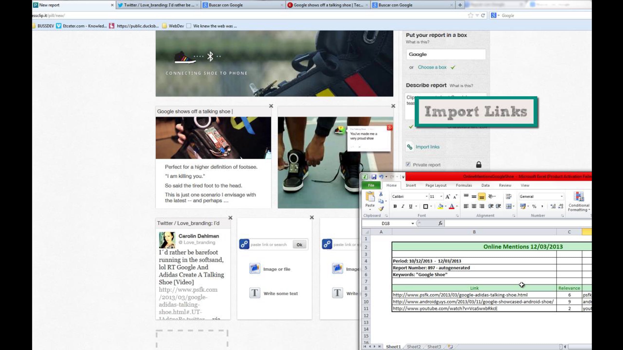The width and height of the screenshot is (623, 350).
Task: Apply center text alignment
Action: [474, 206]
